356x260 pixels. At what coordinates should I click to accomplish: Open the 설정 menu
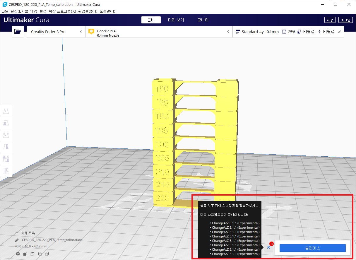click(x=43, y=11)
